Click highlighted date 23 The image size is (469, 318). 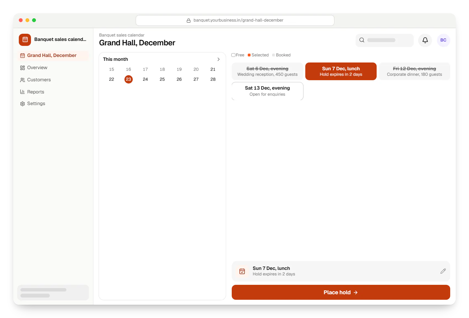pos(128,79)
